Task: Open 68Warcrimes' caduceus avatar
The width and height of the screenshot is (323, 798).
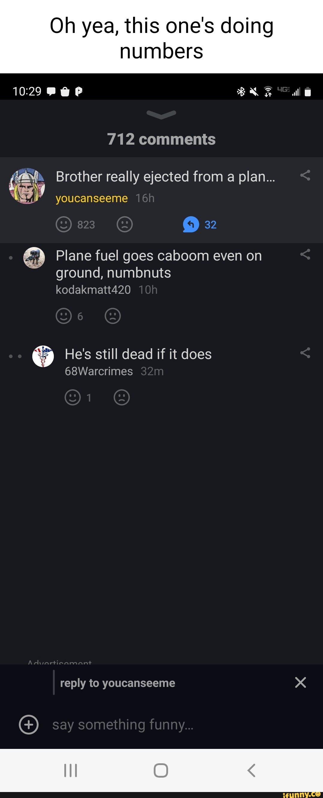Action: pos(43,356)
